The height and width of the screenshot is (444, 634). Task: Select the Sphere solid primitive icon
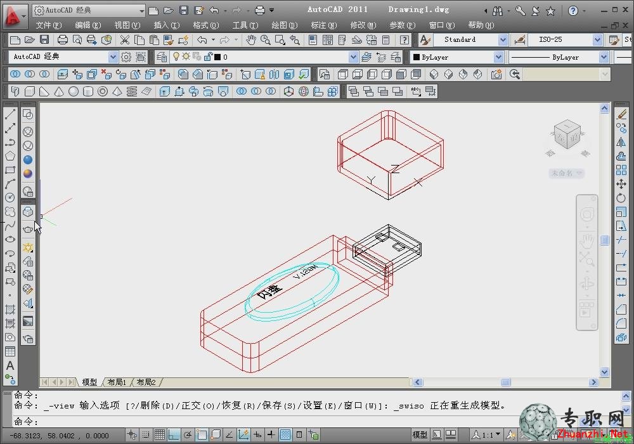click(x=73, y=92)
